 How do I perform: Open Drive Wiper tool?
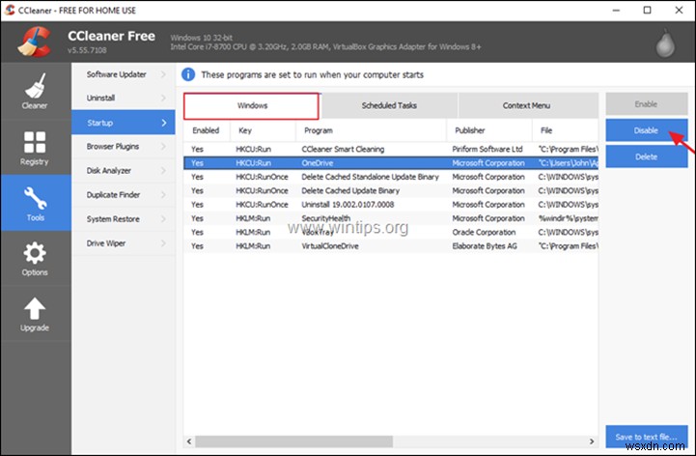point(124,243)
